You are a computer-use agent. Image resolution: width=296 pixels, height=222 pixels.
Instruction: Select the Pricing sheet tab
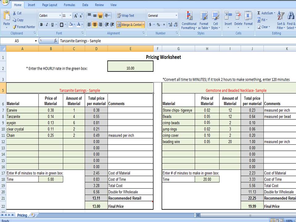click(22, 215)
